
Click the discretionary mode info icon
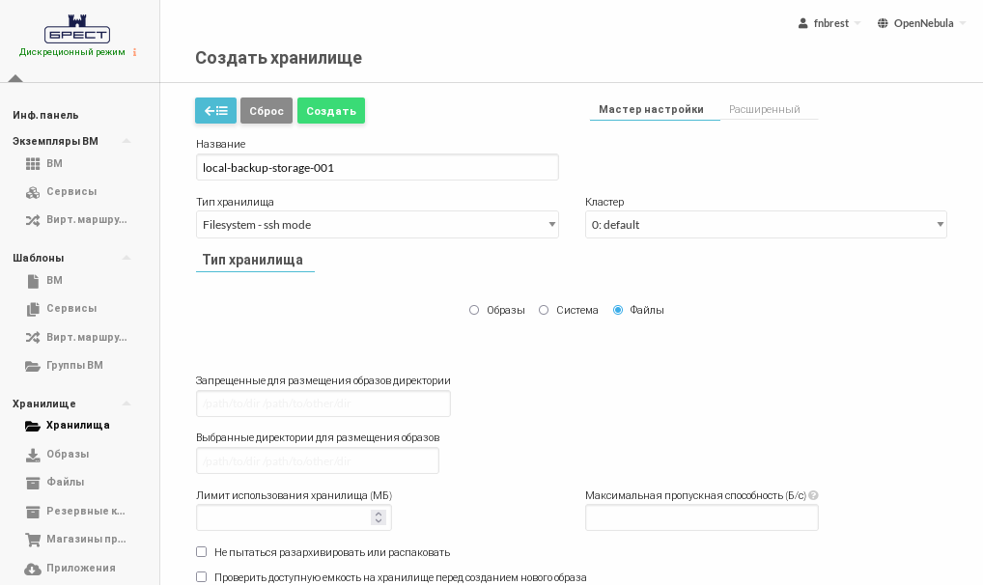click(134, 52)
